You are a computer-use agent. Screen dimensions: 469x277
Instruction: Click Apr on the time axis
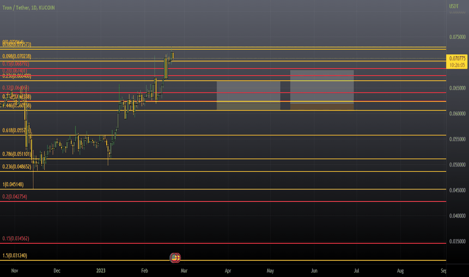pos(228,271)
